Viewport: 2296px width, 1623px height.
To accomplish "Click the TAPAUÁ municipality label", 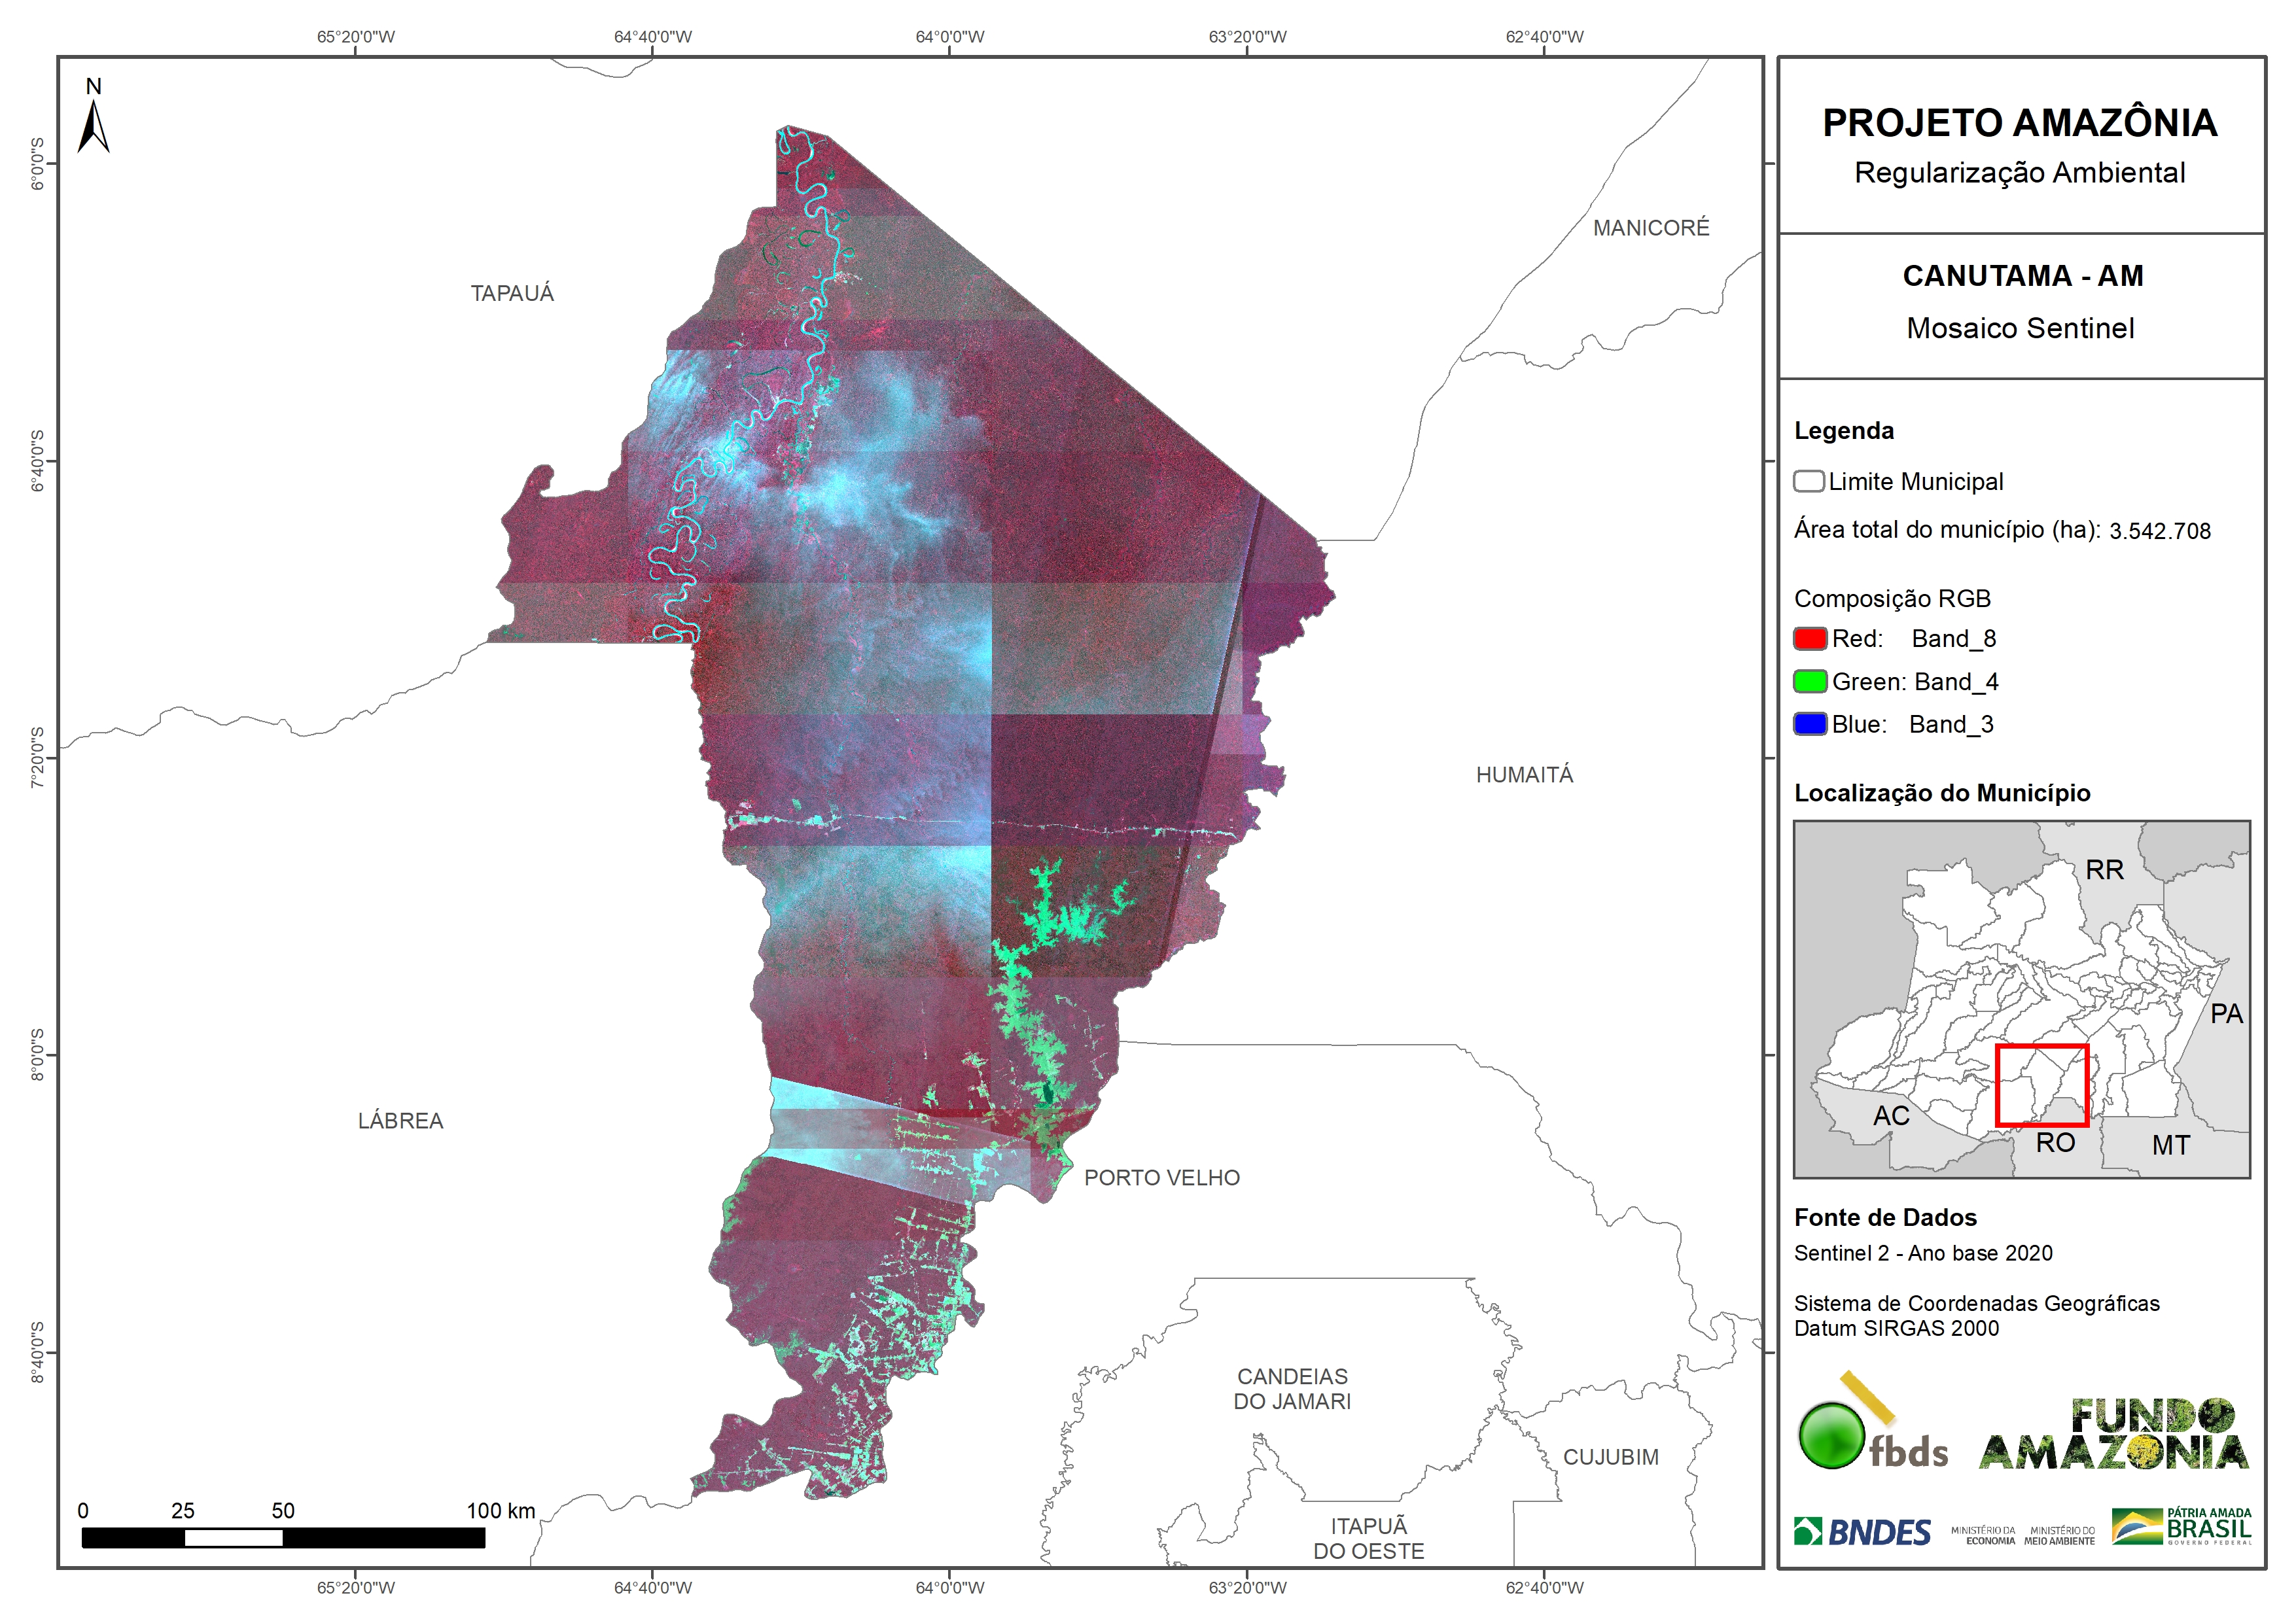I will pyautogui.click(x=512, y=293).
